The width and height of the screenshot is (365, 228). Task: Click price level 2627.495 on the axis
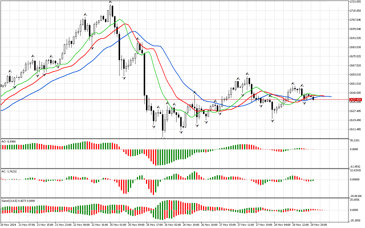click(355, 111)
